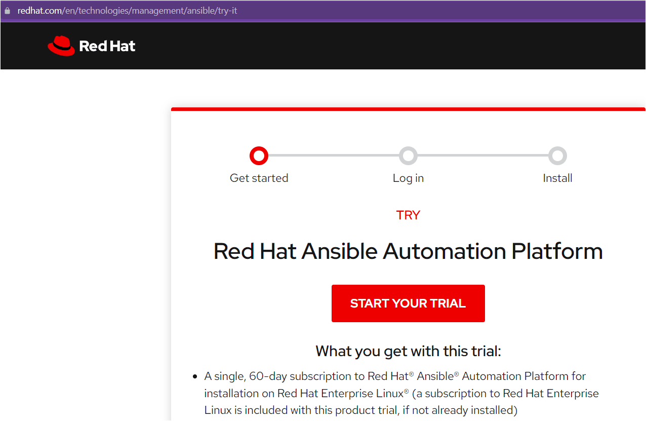The height and width of the screenshot is (421, 646).
Task: Click the Red Hat wordmark in the header
Action: pos(107,46)
